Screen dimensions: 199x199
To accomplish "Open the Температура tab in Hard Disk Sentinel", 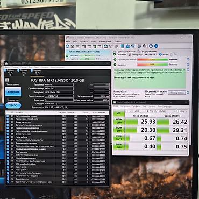I will tap(136, 54).
